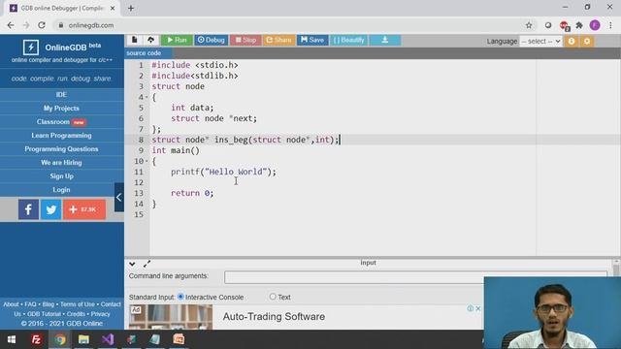Open Terms of Use link
Viewport: 621px width, 349px height.
[78, 304]
